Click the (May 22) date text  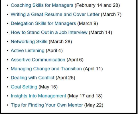tap(94, 105)
